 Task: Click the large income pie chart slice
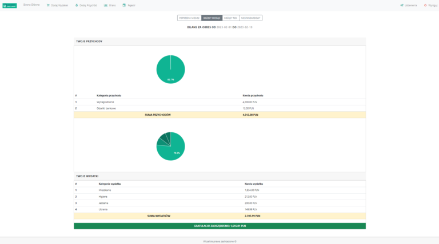coord(170,71)
